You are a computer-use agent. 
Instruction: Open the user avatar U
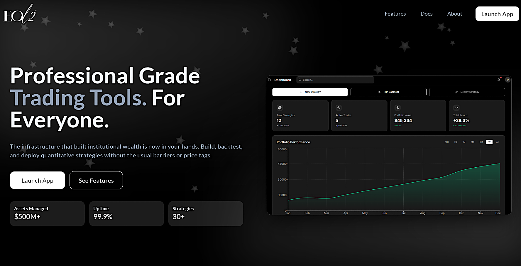coord(508,80)
